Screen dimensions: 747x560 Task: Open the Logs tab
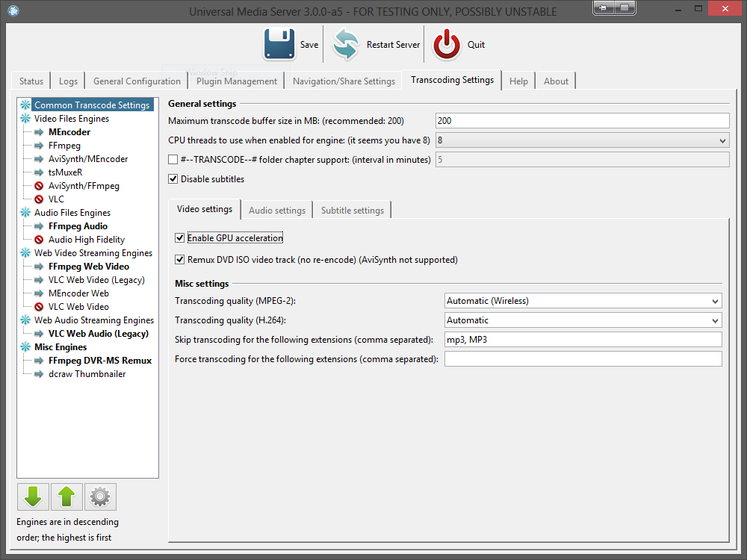pyautogui.click(x=68, y=81)
